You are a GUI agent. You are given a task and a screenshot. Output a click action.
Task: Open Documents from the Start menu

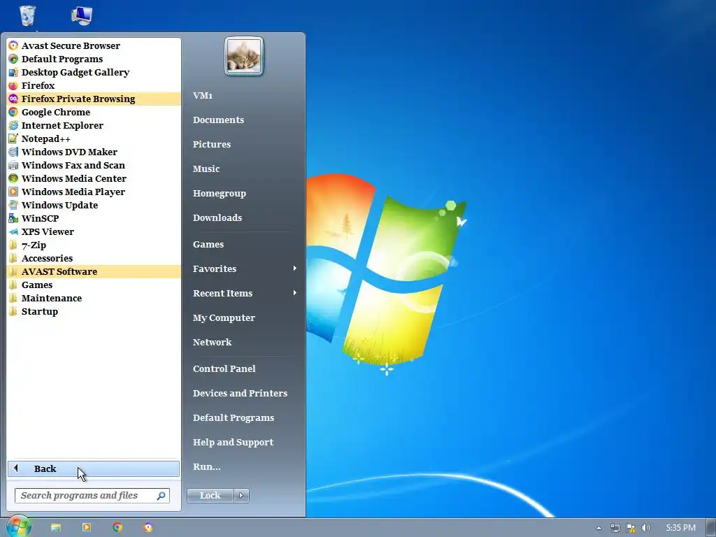coord(218,120)
